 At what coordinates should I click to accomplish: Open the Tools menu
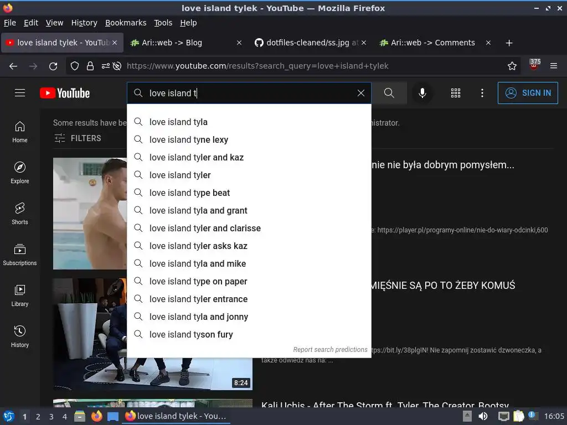tap(163, 23)
